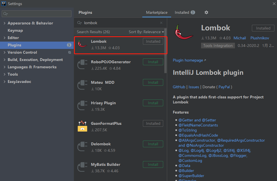This screenshot has width=277, height=181.
Task: Install the Hrisey Plugin
Action: coord(153,103)
